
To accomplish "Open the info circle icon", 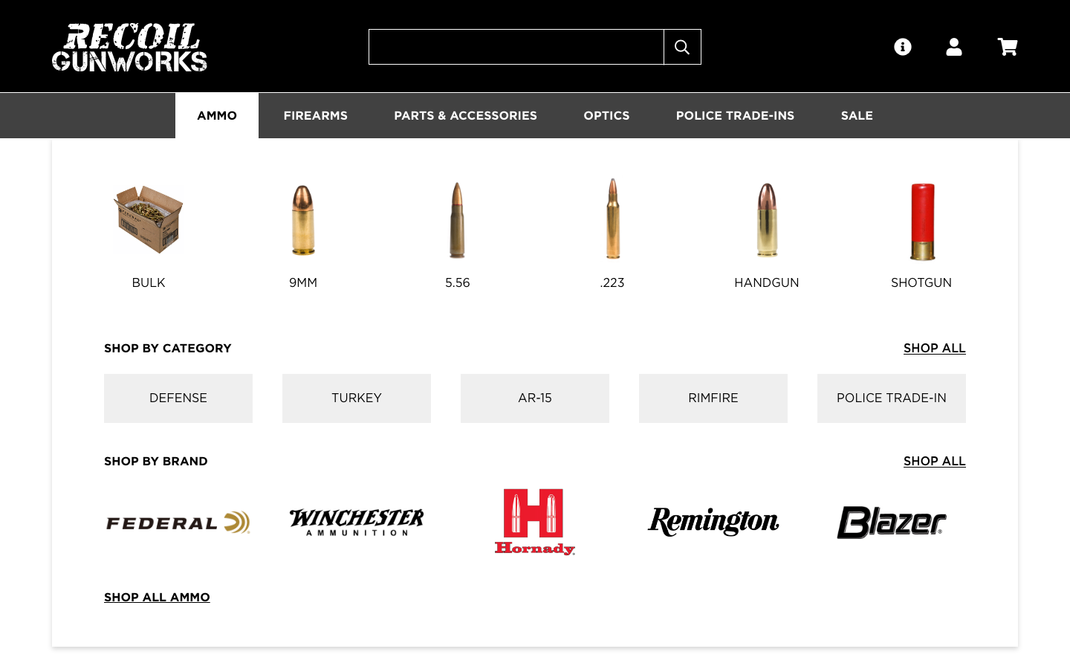I will click(903, 47).
